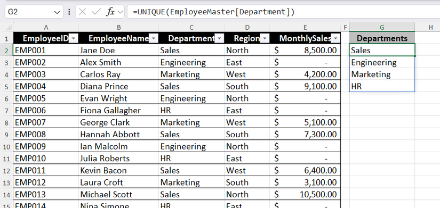Click the Department cell for Alex Smith
This screenshot has width=440, height=208.
tap(191, 62)
